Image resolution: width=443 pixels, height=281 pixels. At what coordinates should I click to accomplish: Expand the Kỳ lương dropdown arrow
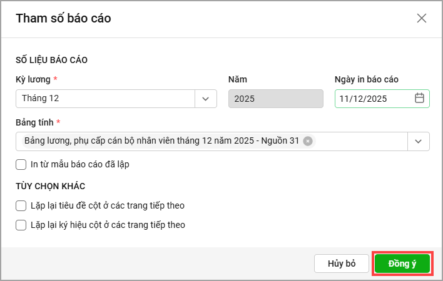[x=206, y=99]
